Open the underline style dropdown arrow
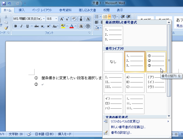Screen dimensions: 183x139 (x=32, y=26)
